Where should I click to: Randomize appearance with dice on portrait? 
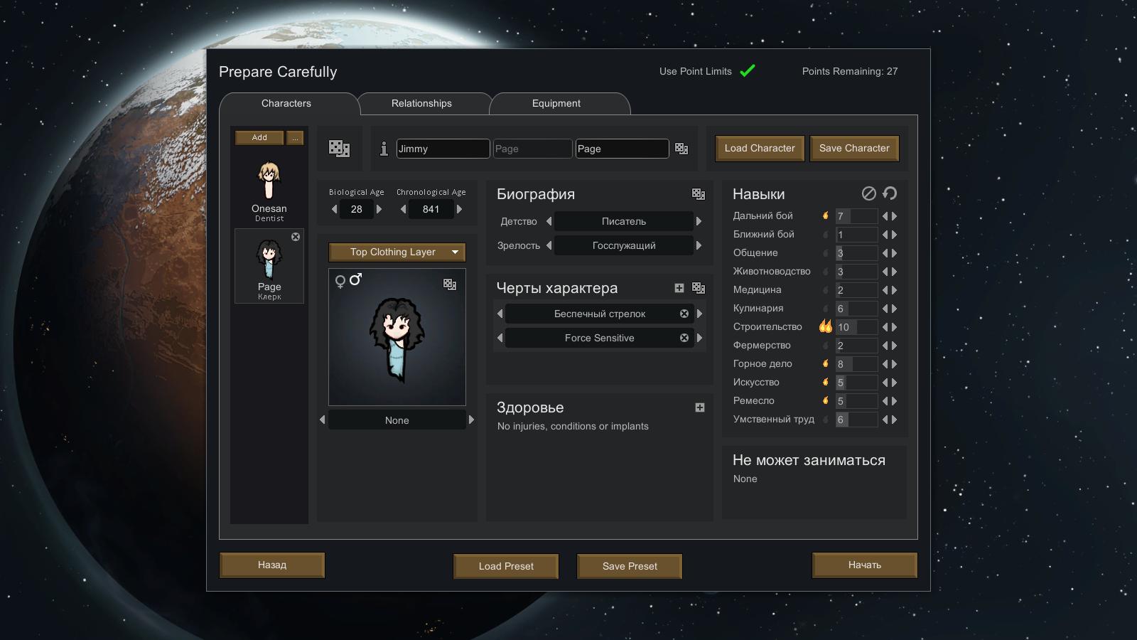click(x=450, y=284)
